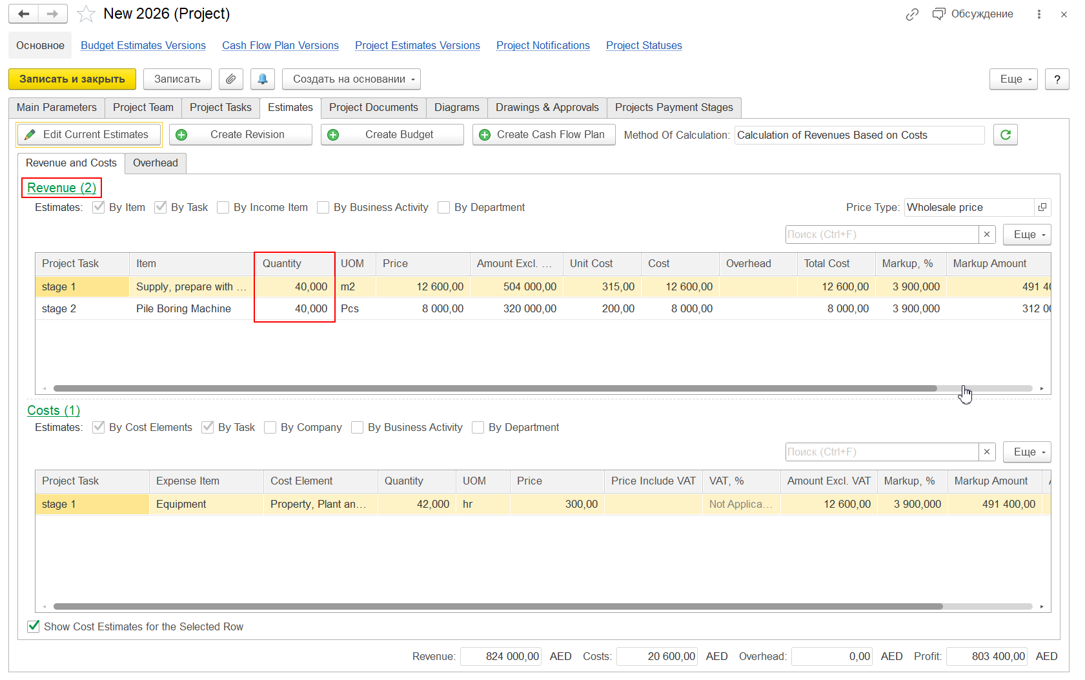Click the Revenue table horizontal scrollbar
This screenshot has width=1085, height=680.
(494, 388)
